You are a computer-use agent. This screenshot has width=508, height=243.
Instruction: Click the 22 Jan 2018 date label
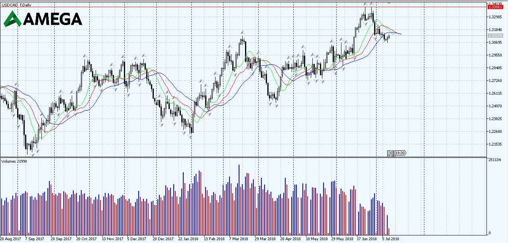188,239
